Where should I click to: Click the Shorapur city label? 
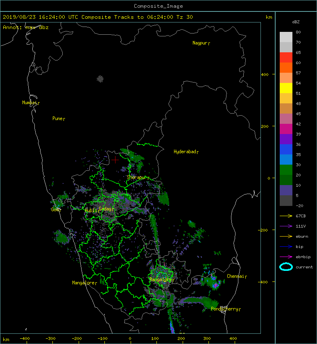[137, 177]
